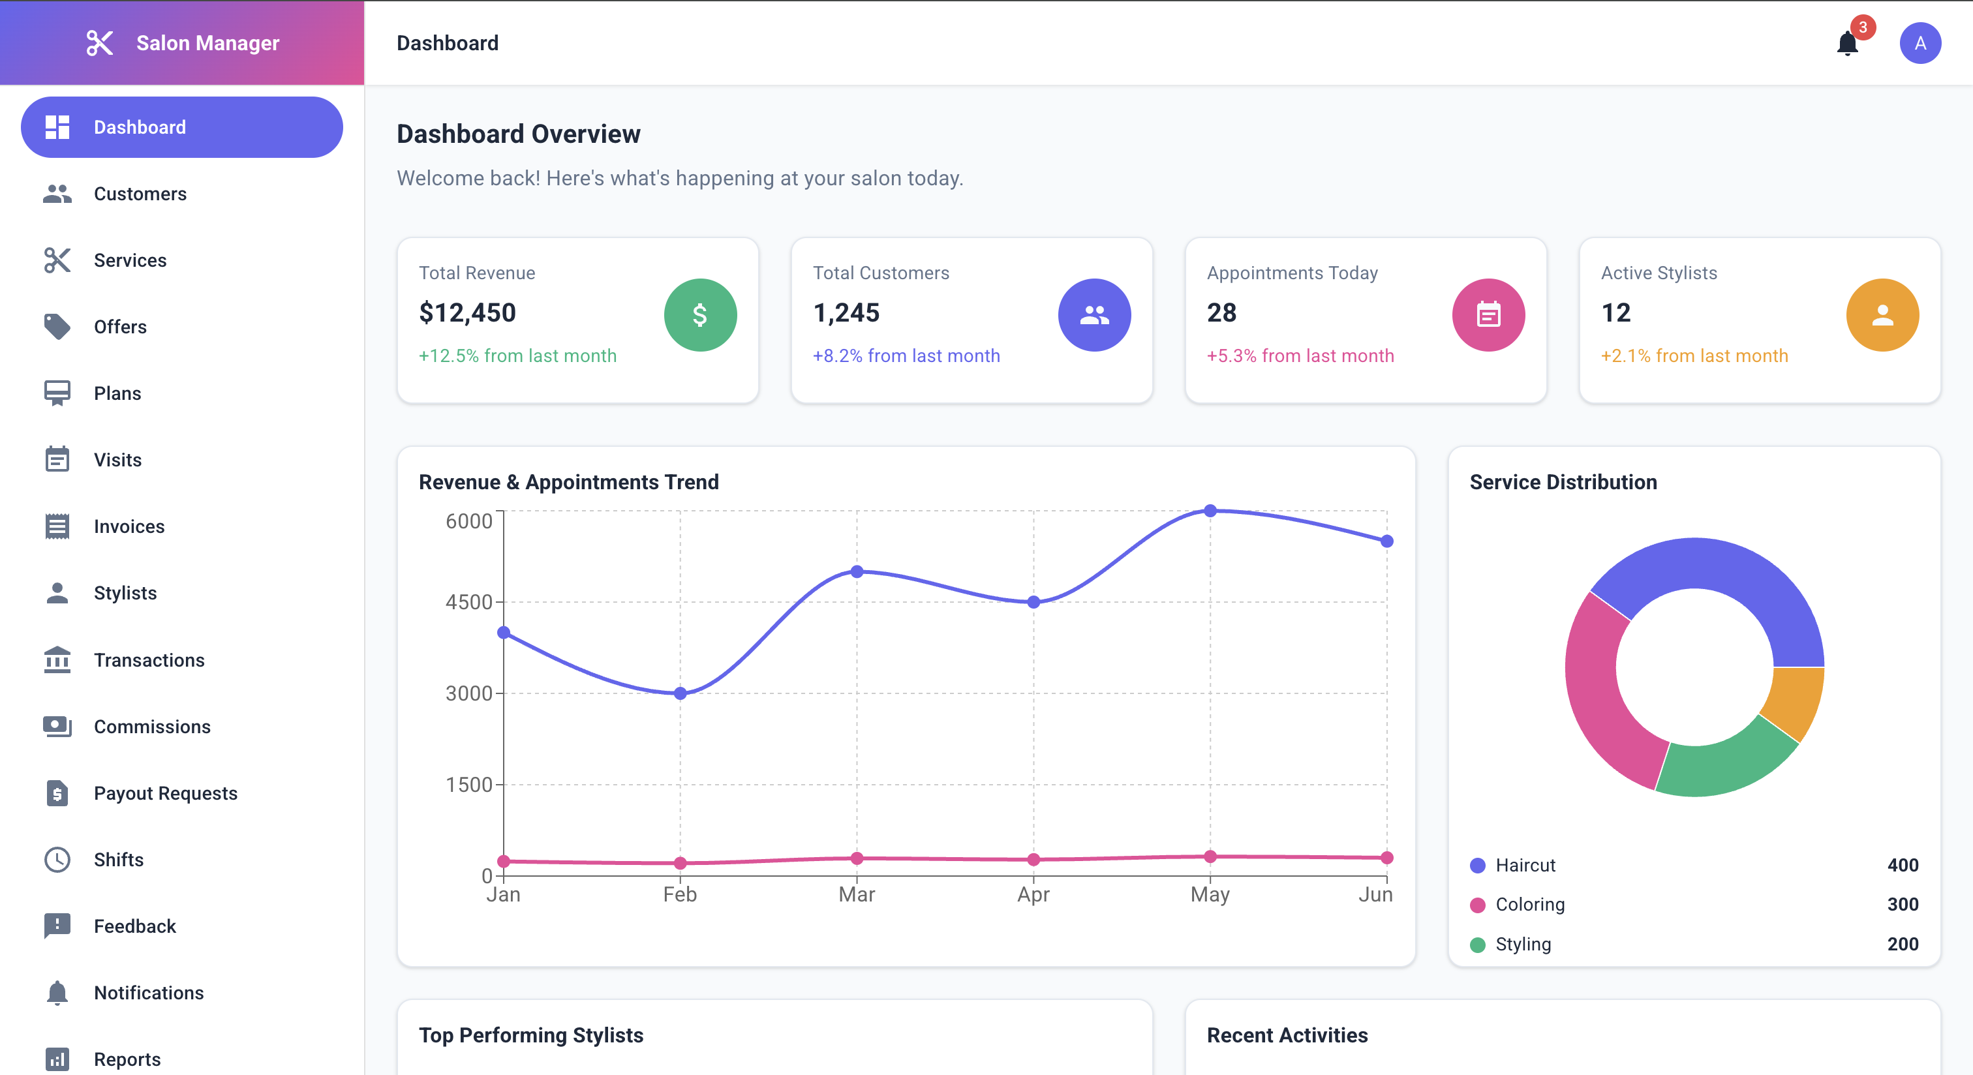Click the Appointments Today calendar icon
The width and height of the screenshot is (1973, 1075).
[x=1488, y=314]
